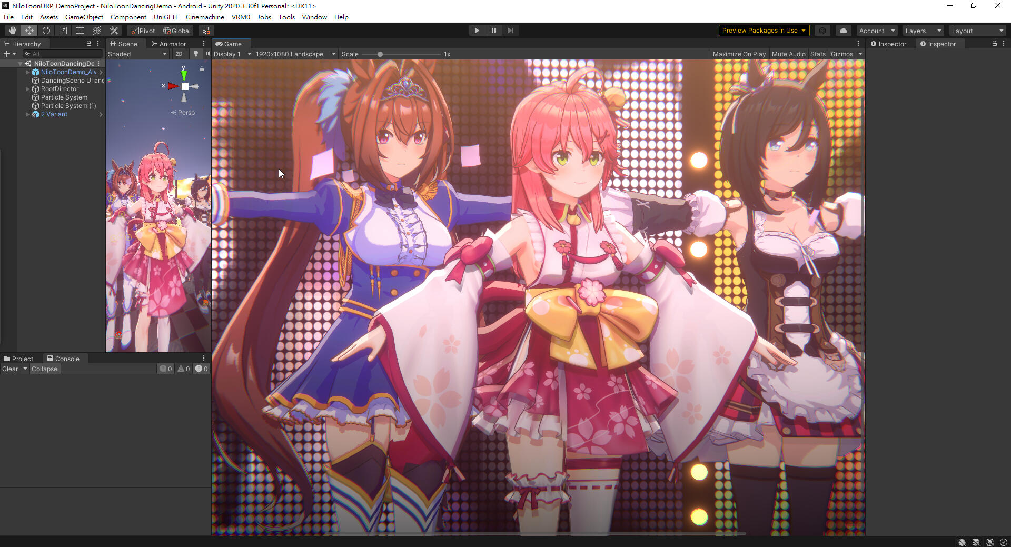This screenshot has width=1011, height=547.
Task: Open the Inspector panel options menu
Action: coord(1004,44)
